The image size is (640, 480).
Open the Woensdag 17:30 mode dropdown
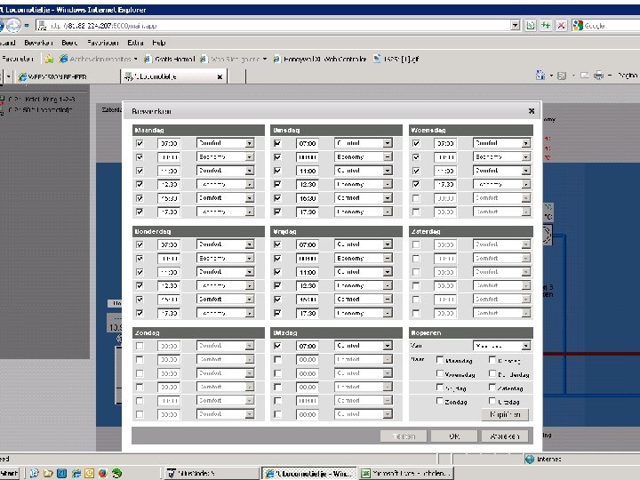(502, 184)
